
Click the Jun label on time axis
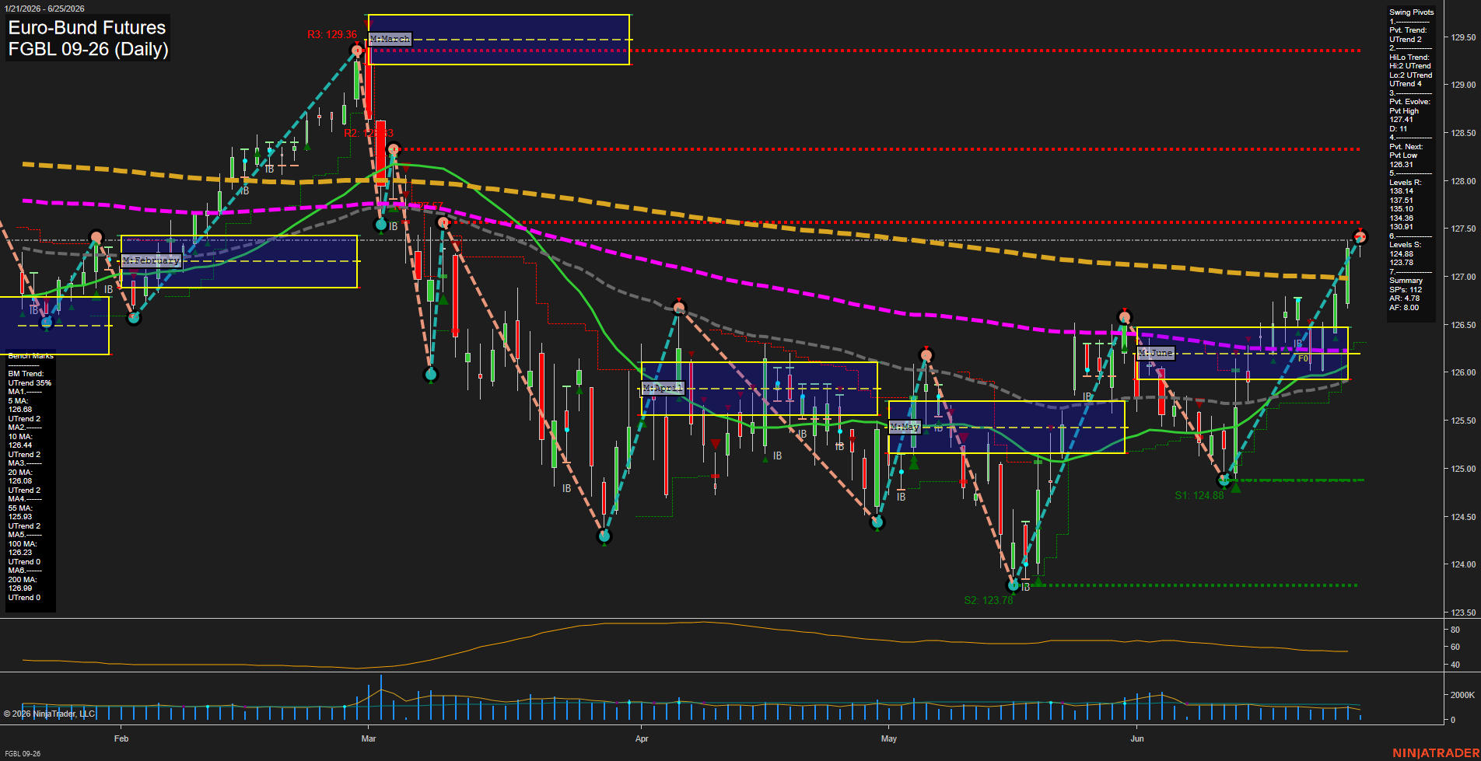pyautogui.click(x=1137, y=738)
